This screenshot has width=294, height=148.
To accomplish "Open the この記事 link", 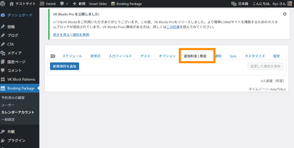I will tap(173, 27).
